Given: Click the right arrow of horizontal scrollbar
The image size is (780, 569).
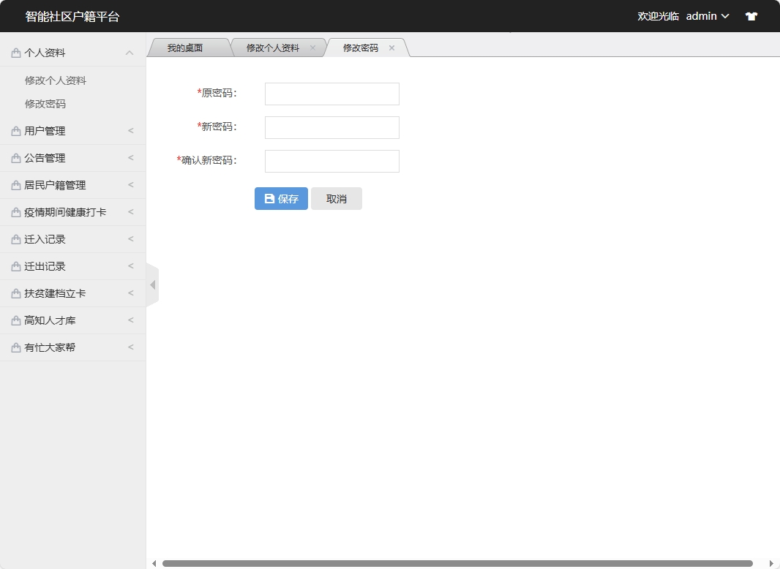Looking at the screenshot, I should [771, 564].
